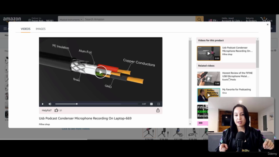Open the share icon below the video

point(158,110)
